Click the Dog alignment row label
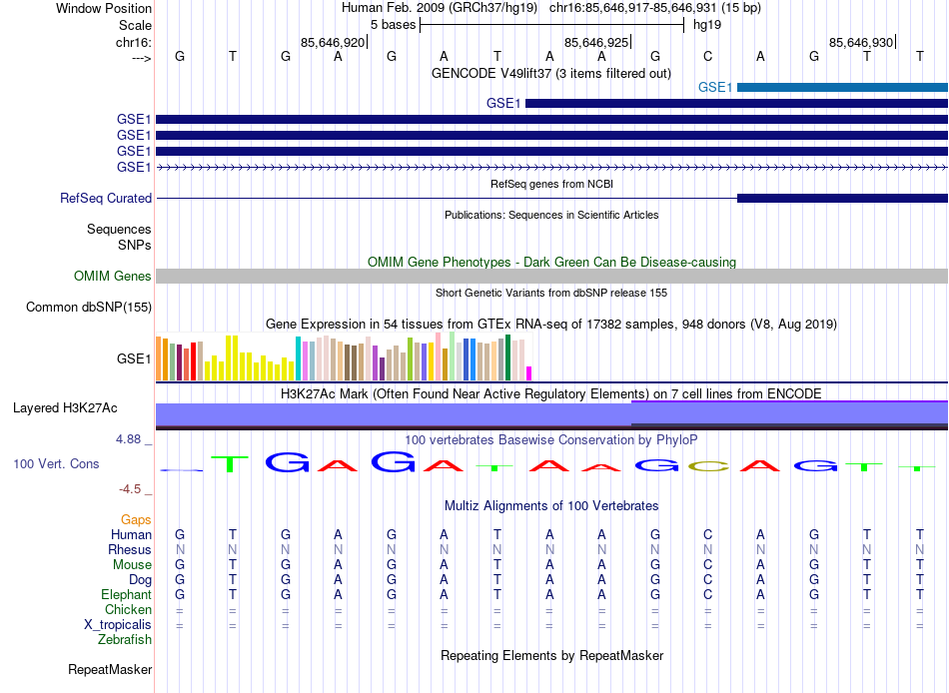Viewport: 949px width, 693px height. click(141, 580)
